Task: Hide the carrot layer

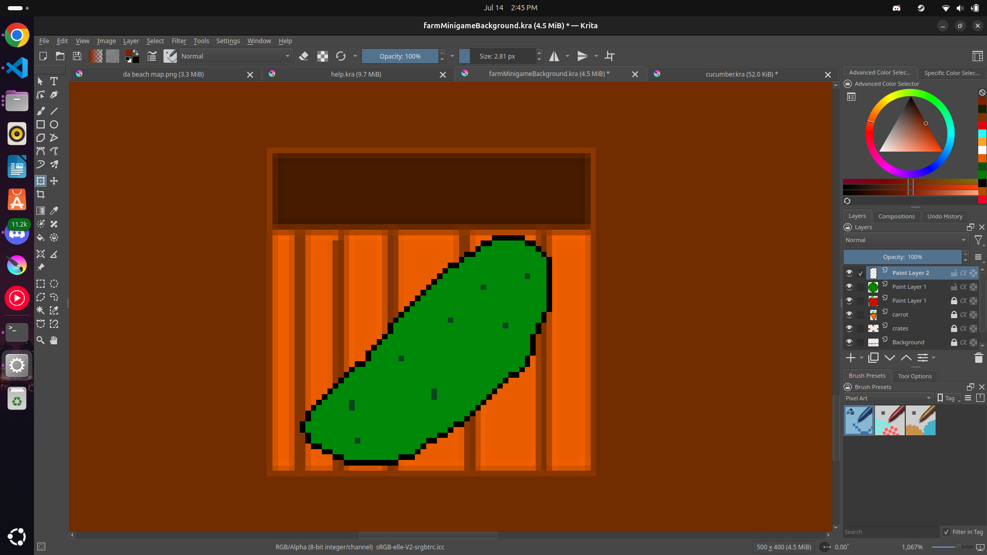Action: pyautogui.click(x=849, y=314)
